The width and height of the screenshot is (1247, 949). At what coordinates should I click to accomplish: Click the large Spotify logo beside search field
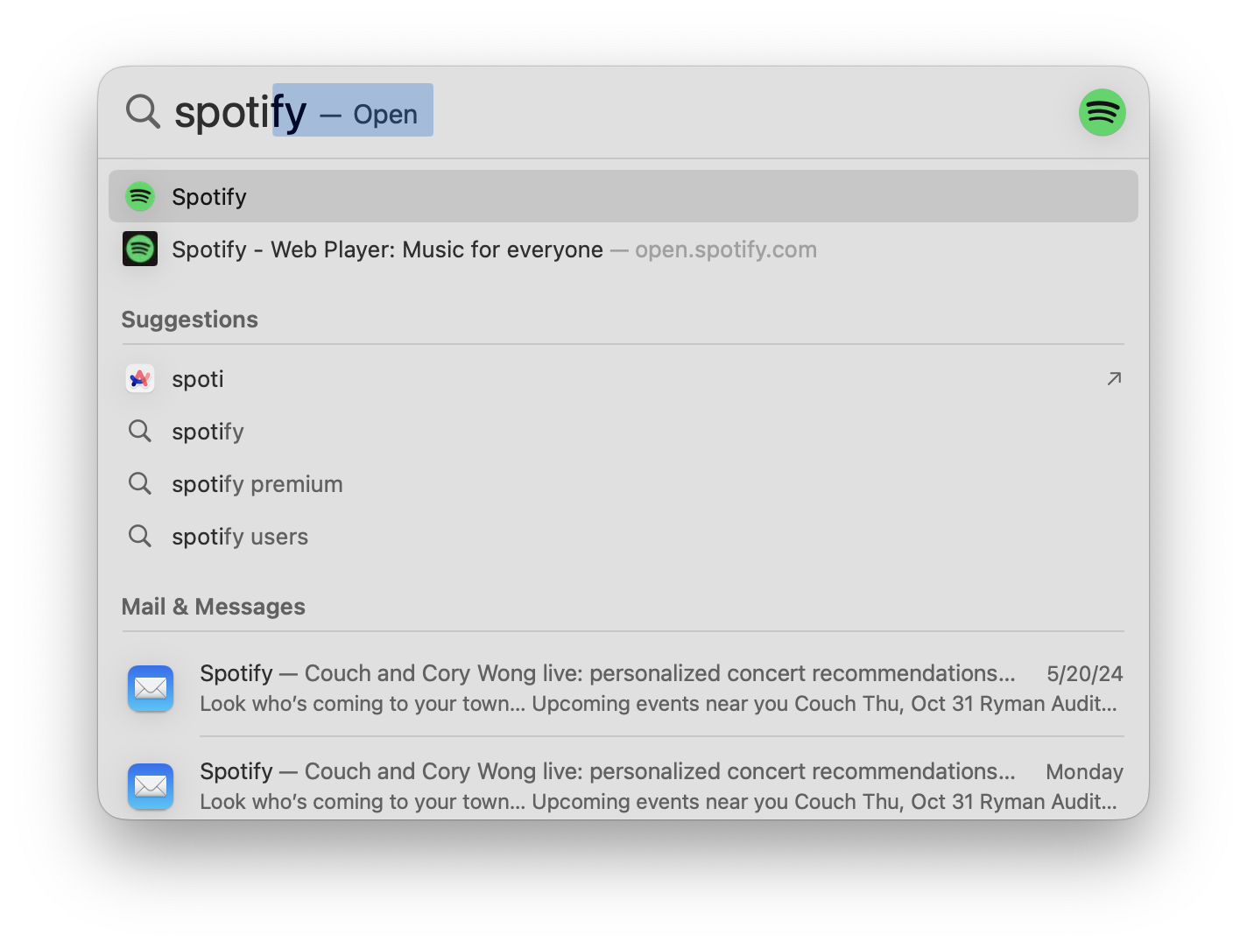point(1102,112)
